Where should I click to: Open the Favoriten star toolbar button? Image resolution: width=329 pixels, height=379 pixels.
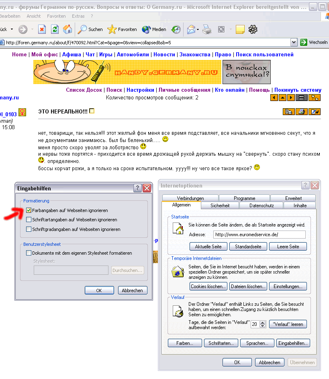(x=123, y=29)
